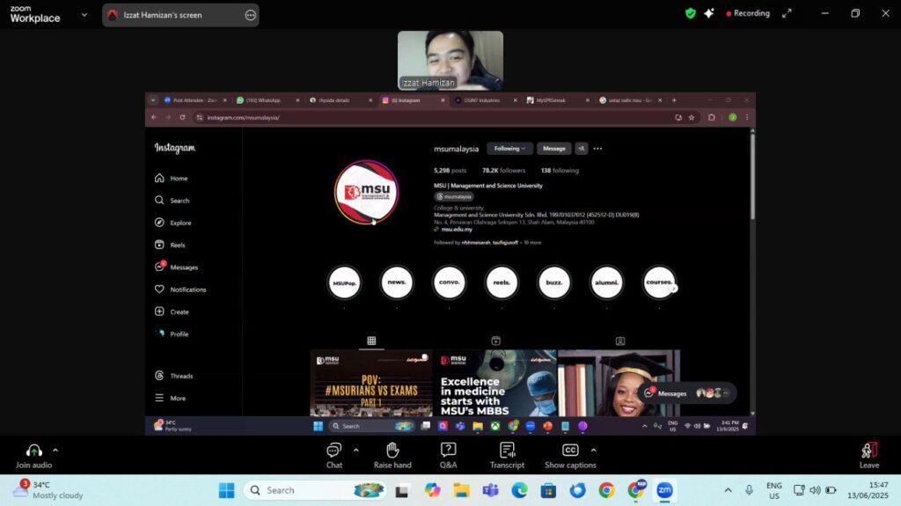
Task: Open profile options three dots
Action: click(597, 149)
